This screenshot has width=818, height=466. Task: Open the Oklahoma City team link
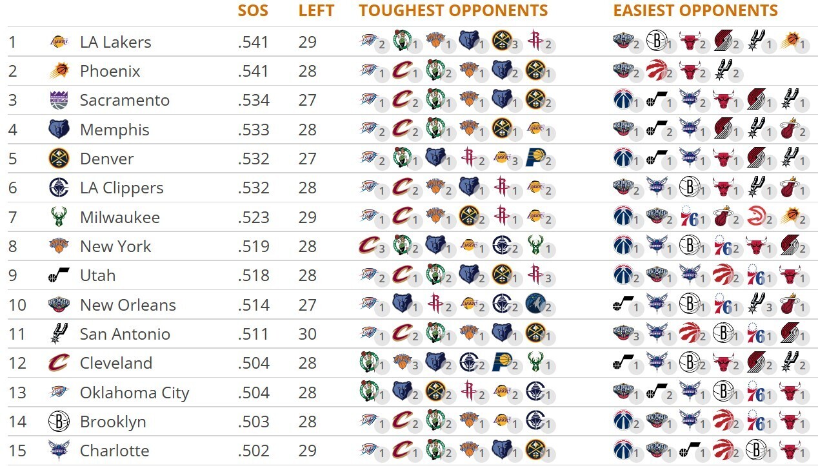coord(134,393)
